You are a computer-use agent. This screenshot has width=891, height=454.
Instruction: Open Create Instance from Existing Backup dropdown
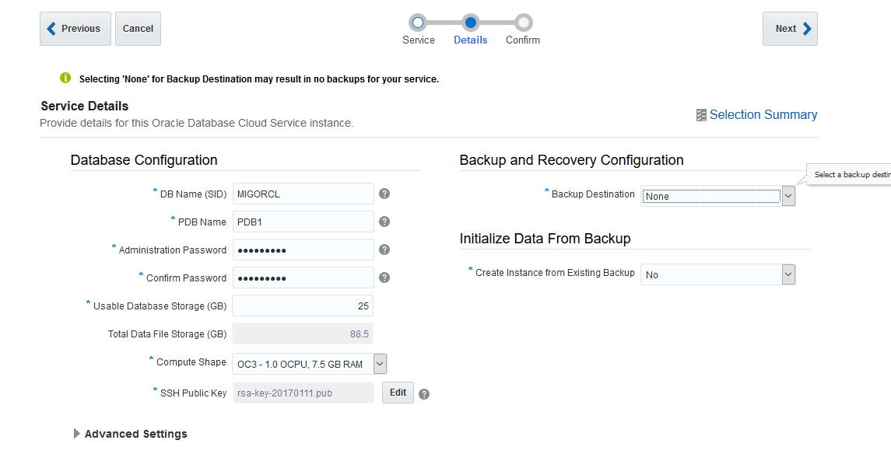point(788,274)
